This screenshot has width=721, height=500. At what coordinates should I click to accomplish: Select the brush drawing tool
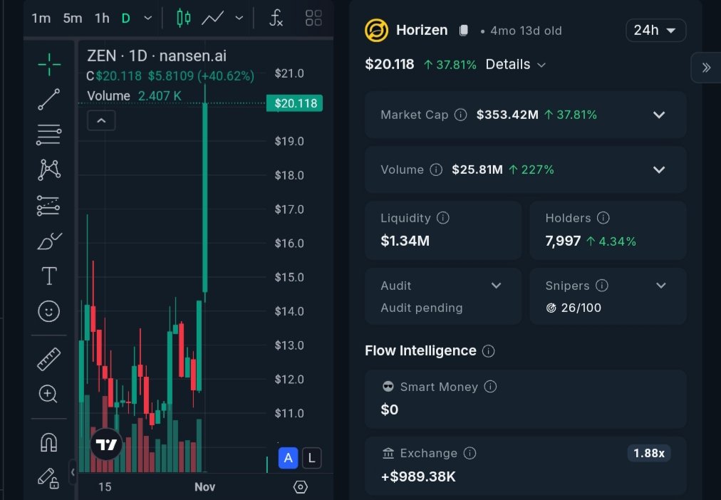coord(49,241)
